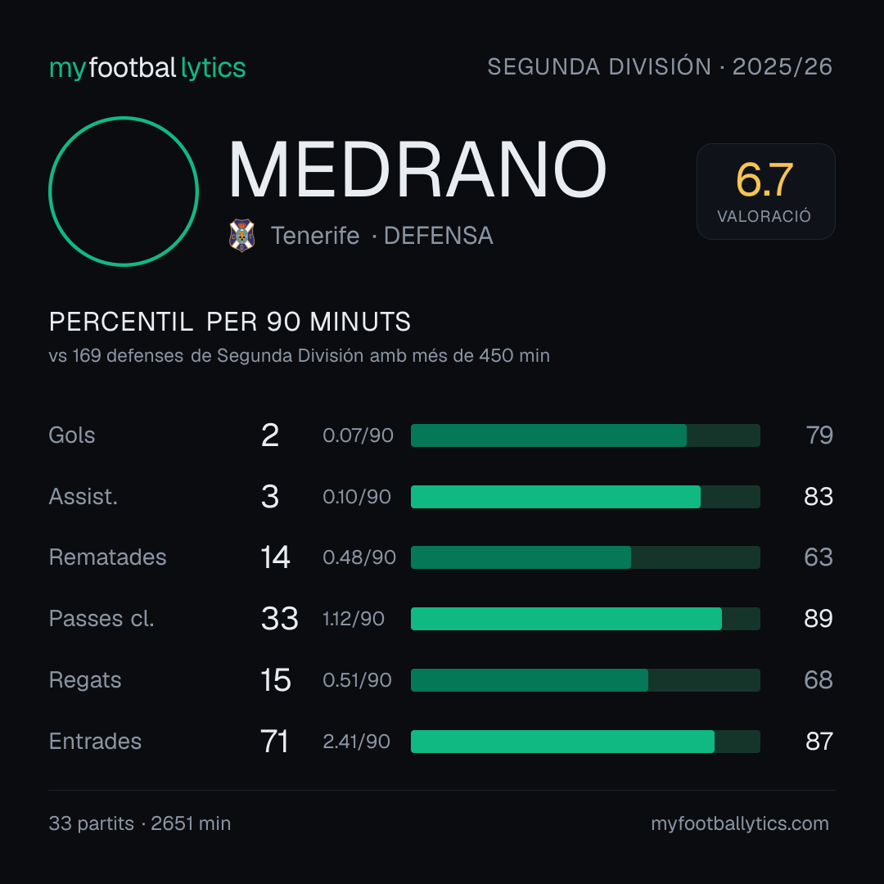The height and width of the screenshot is (884, 884).
Task: Click the empty player photo circle
Action: pos(124,192)
